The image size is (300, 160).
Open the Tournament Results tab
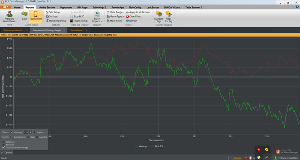pyautogui.click(x=14, y=30)
